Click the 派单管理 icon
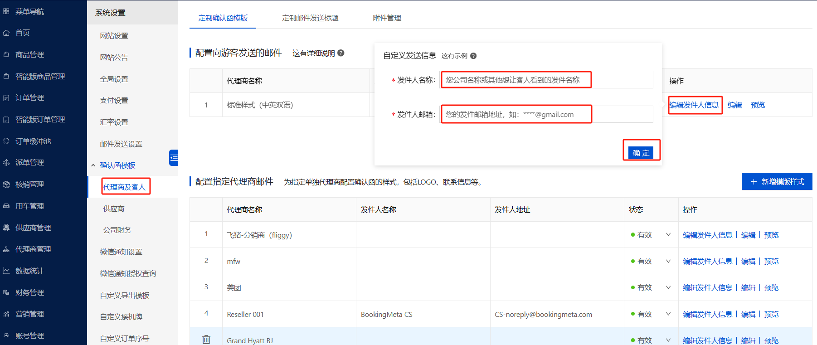Screen dimensions: 817x345 click(x=6, y=162)
